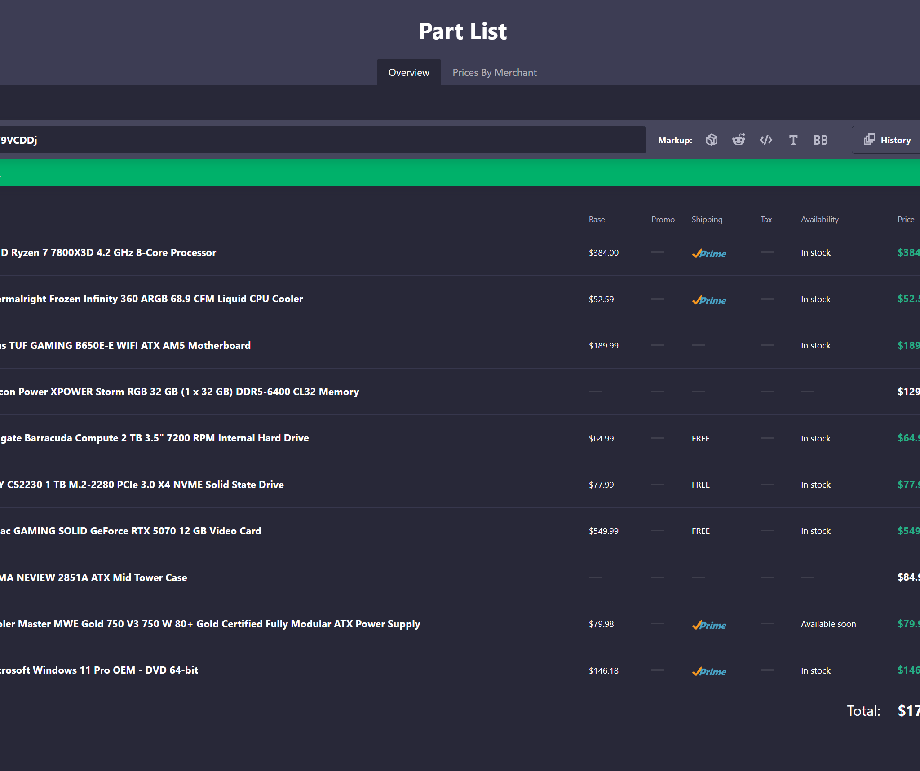
Task: Open the MWE Gold 750 V3 power supply link
Action: [x=210, y=624]
